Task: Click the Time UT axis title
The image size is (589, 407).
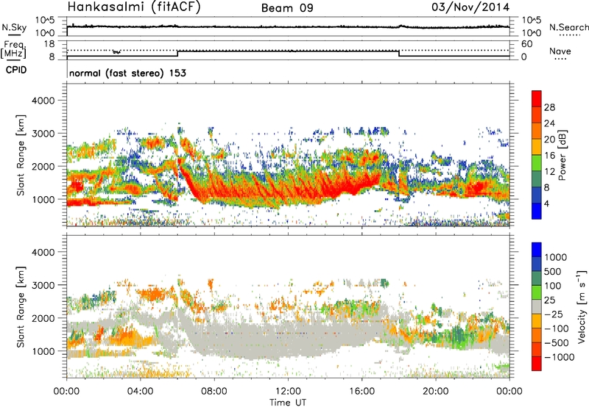Action: coord(288,403)
